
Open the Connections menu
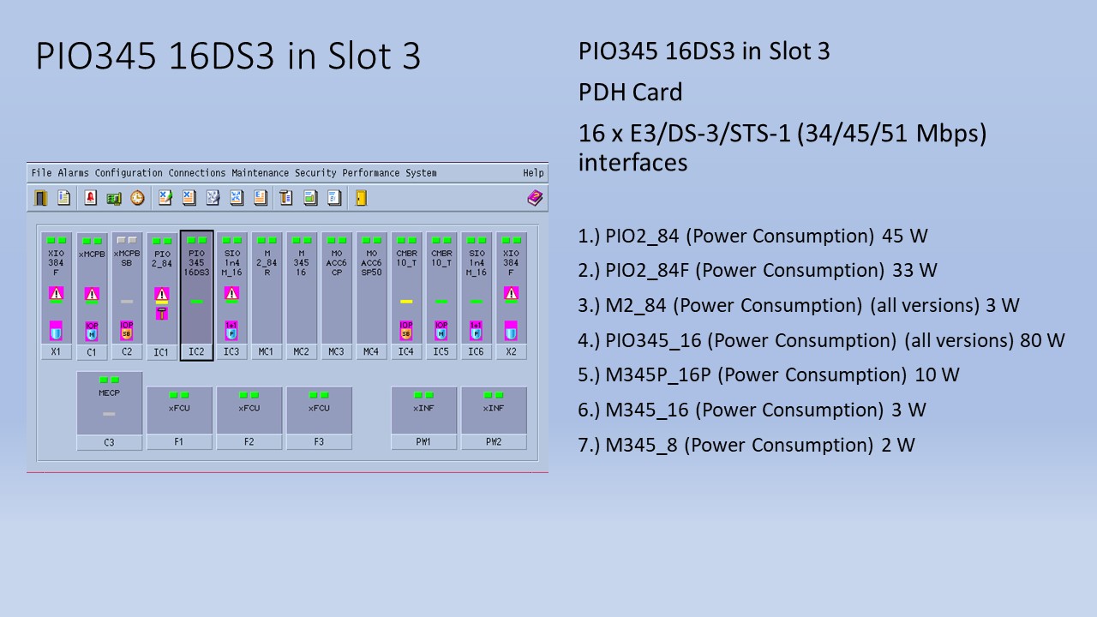pyautogui.click(x=195, y=172)
